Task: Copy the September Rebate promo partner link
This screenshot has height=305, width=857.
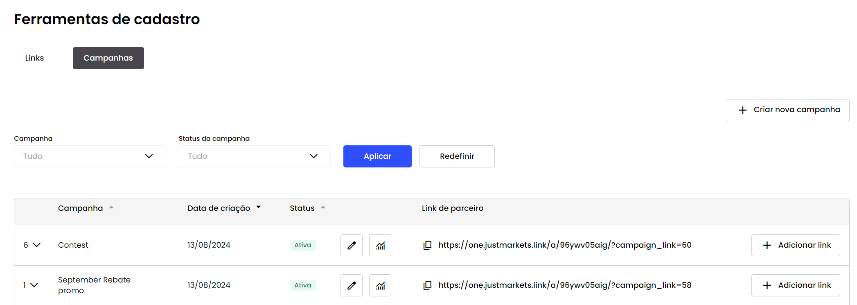Action: (x=427, y=285)
